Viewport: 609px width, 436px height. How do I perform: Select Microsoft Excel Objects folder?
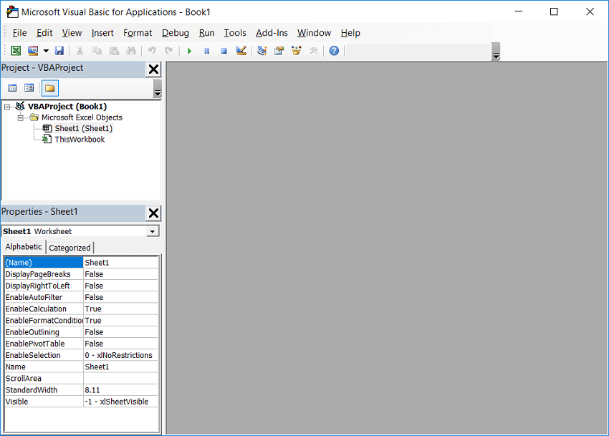point(82,117)
